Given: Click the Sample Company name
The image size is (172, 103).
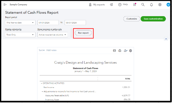Looking at the screenshot, I should pyautogui.click(x=18, y=4).
